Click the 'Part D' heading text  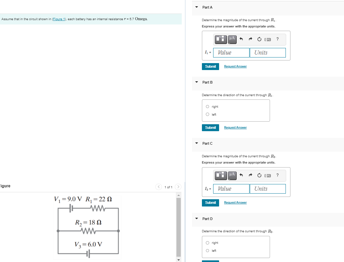(207, 219)
